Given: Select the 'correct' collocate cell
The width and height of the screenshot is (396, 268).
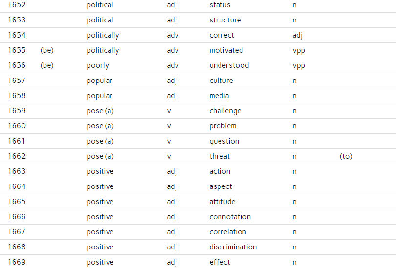Looking at the screenshot, I should (221, 35).
